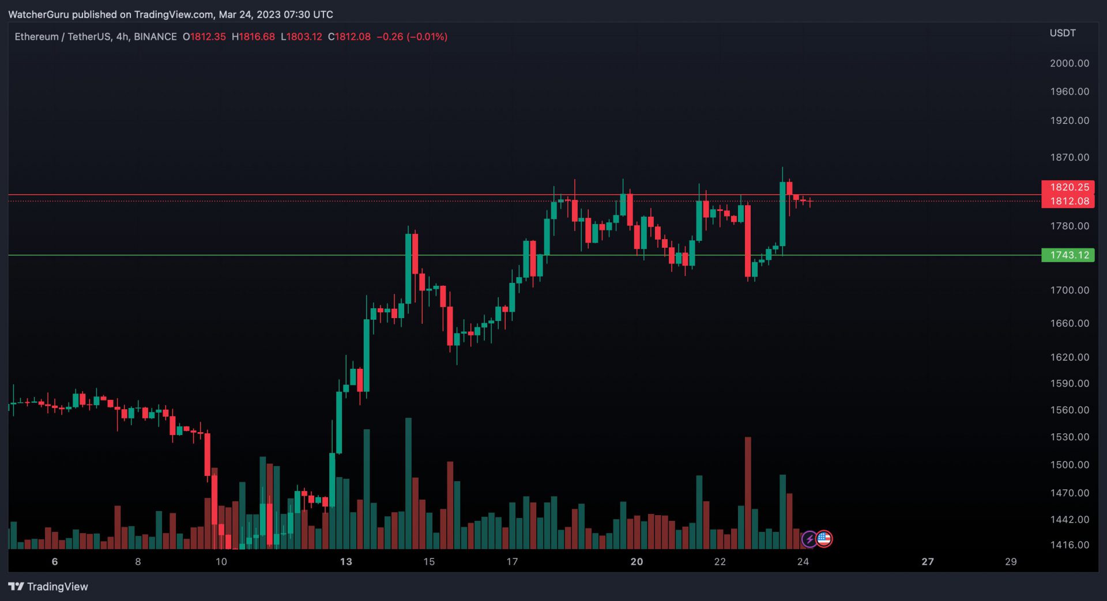1107x601 pixels.
Task: Click date label 13 on time axis
Action: 346,562
